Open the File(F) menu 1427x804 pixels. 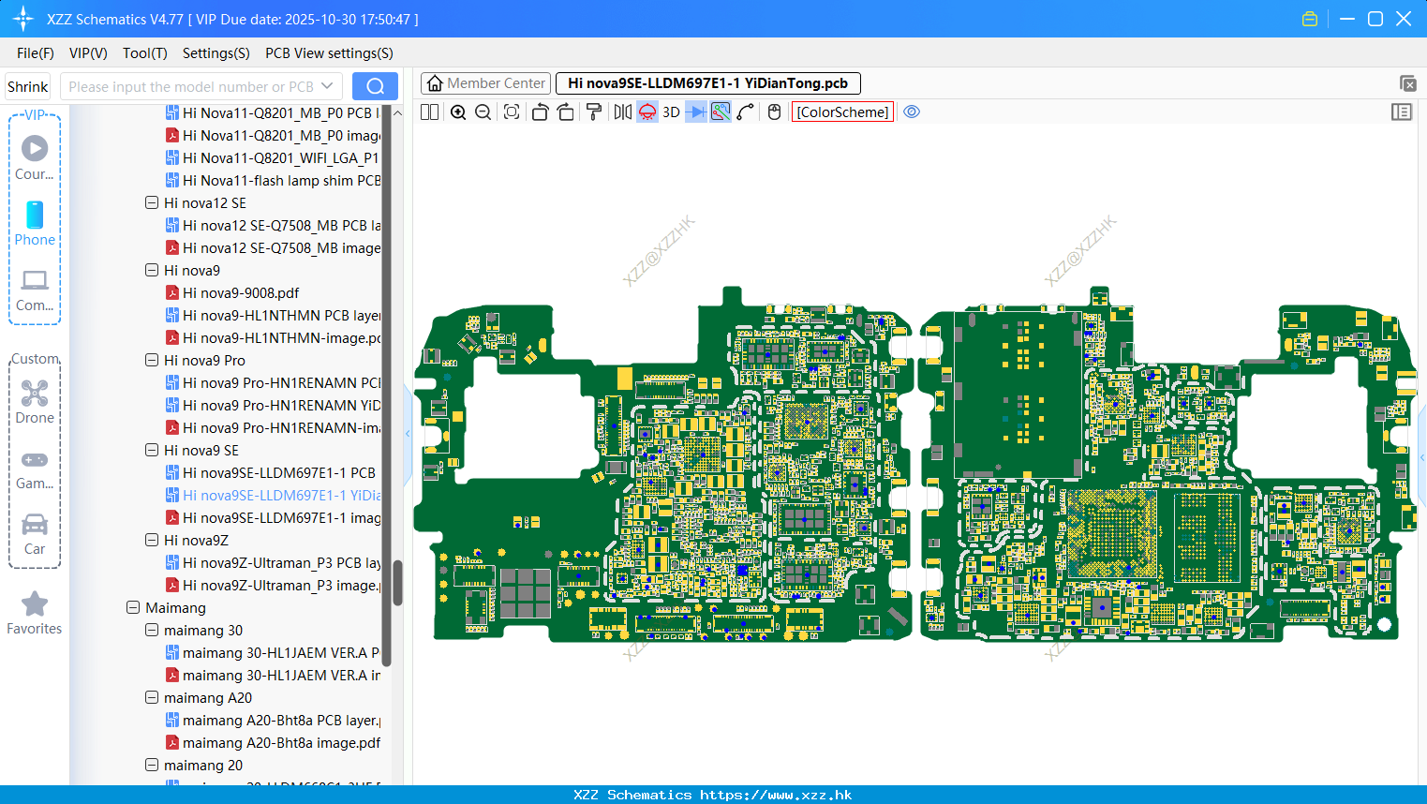coord(36,53)
